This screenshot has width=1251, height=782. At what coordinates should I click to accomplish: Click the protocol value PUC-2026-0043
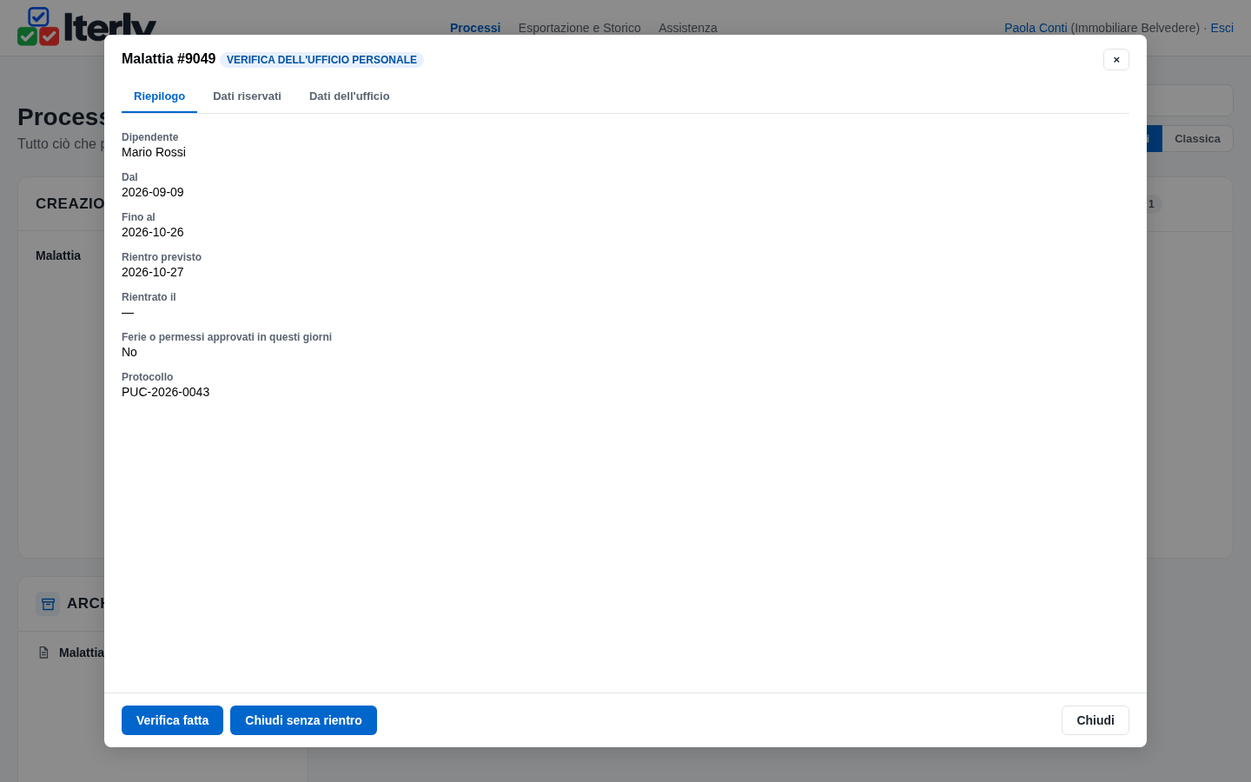coord(165,392)
